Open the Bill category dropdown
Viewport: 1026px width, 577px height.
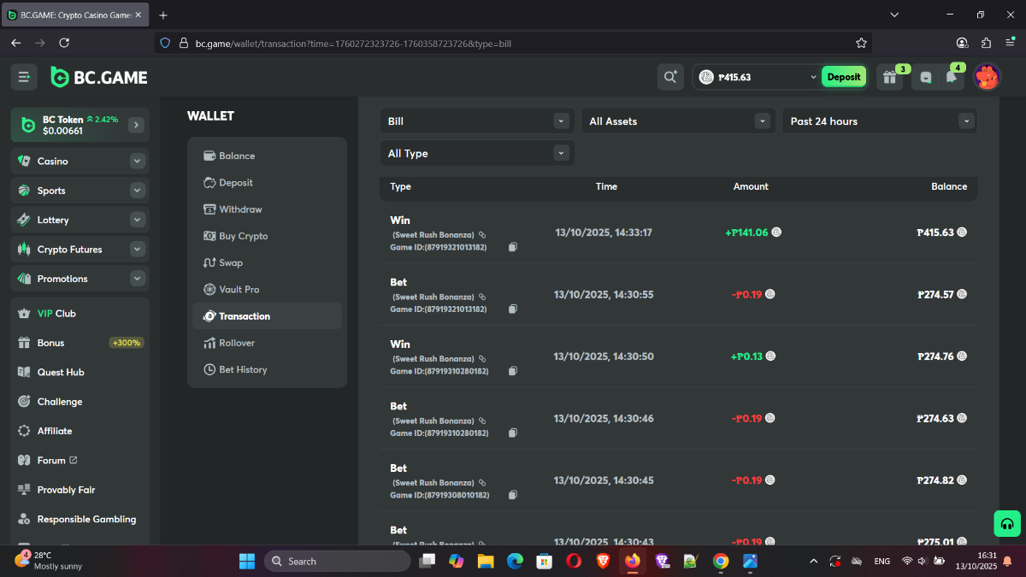tap(476, 121)
